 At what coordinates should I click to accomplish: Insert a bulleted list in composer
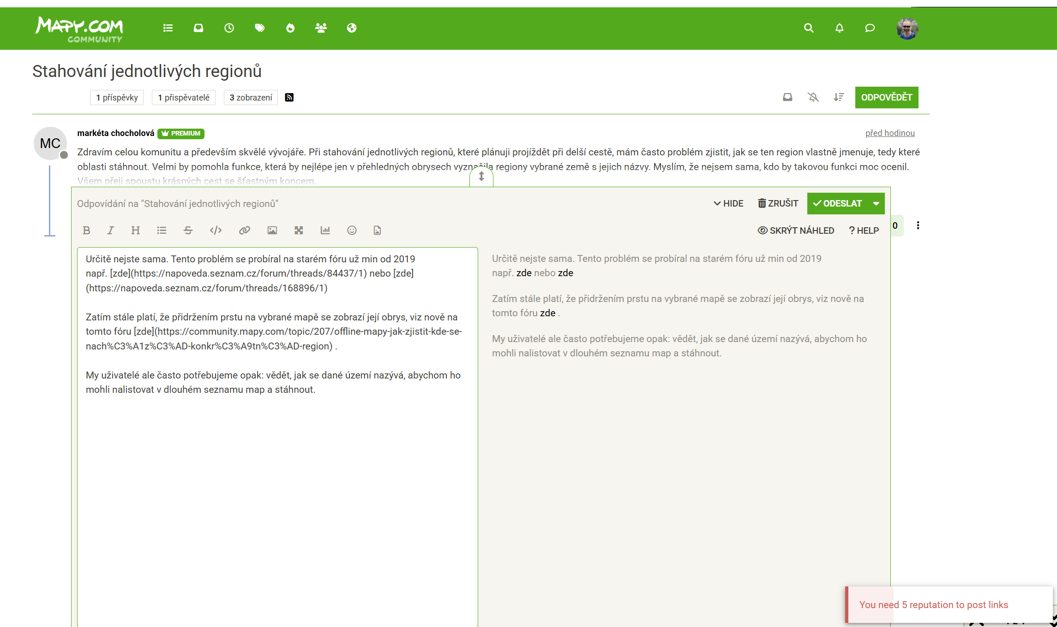click(x=162, y=231)
